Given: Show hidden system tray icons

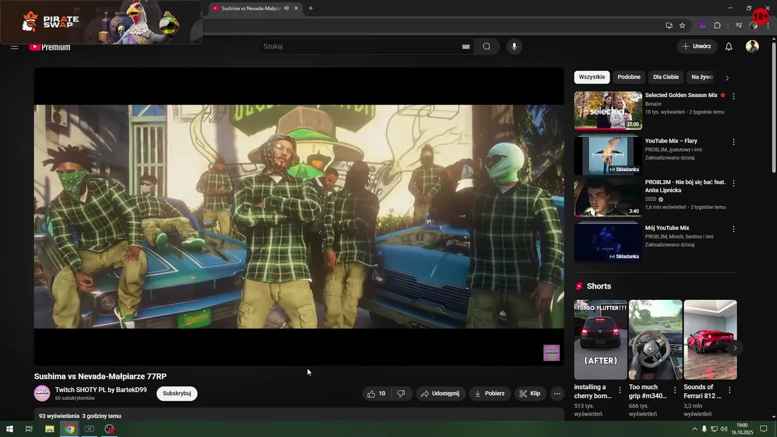Looking at the screenshot, I should pyautogui.click(x=695, y=429).
